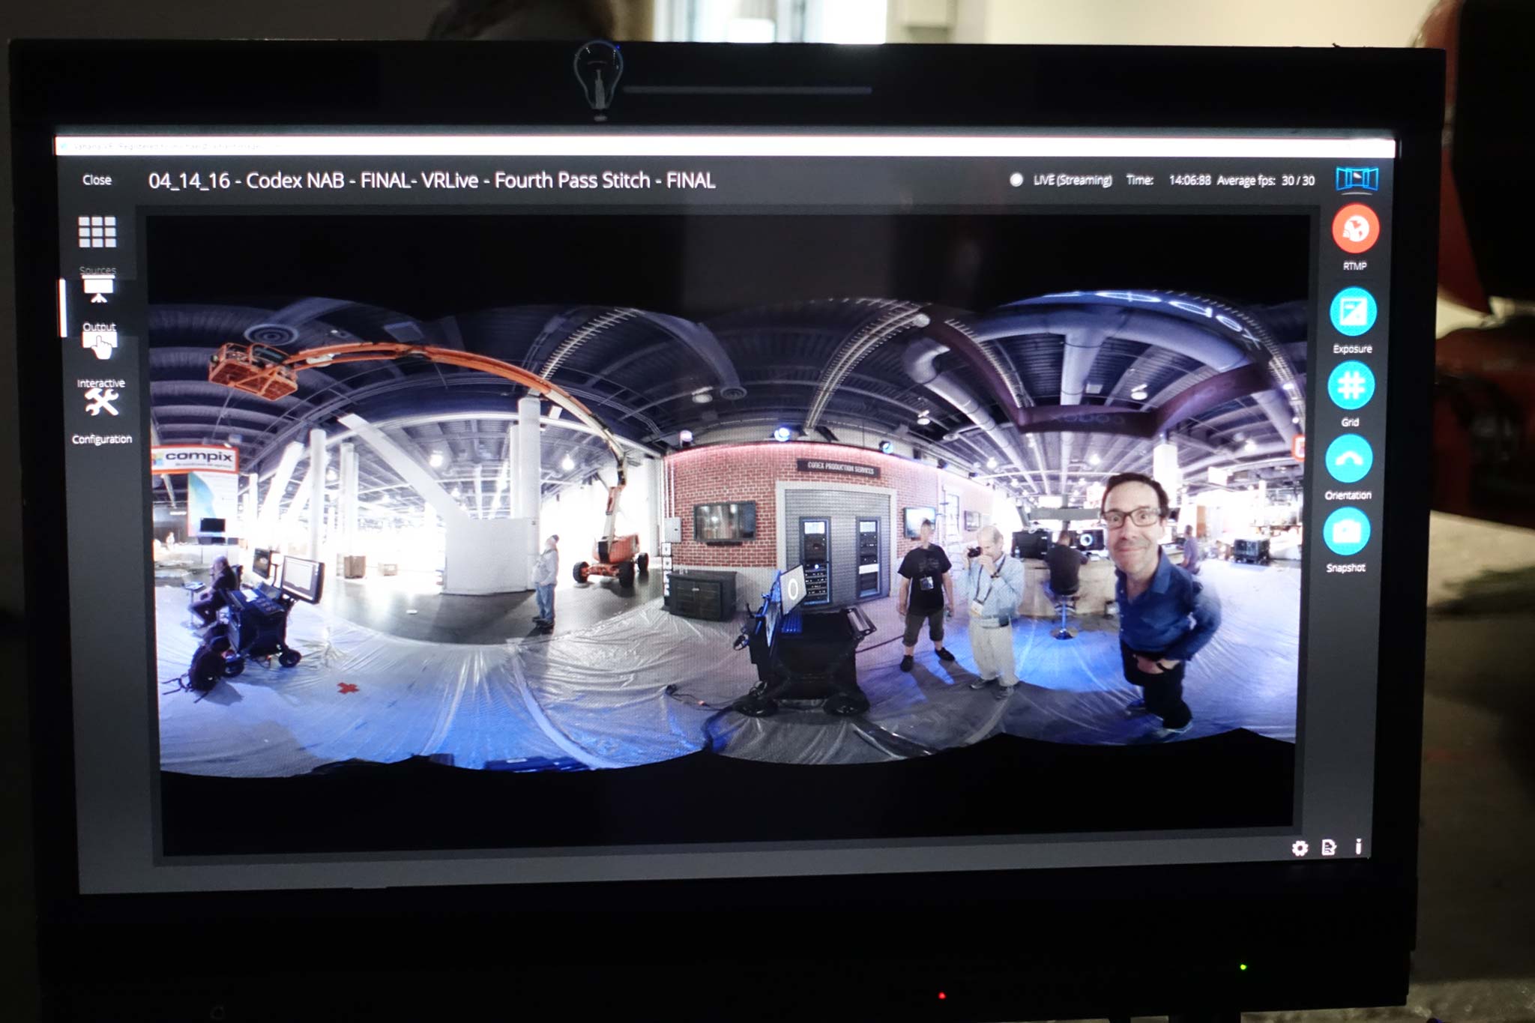
Task: Open the Sources grid panel icon
Action: point(97,232)
